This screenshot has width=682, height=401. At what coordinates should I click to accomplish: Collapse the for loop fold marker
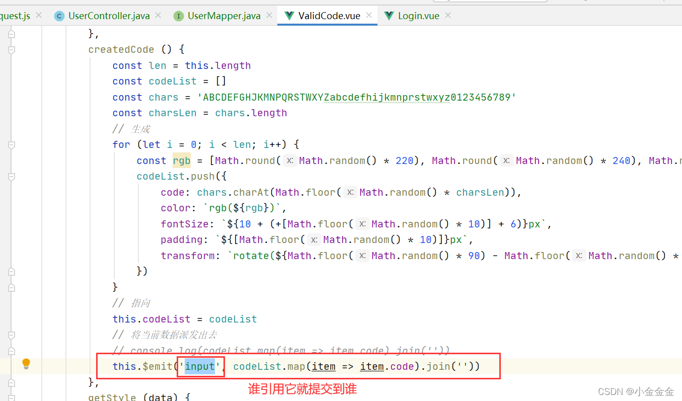(x=12, y=145)
